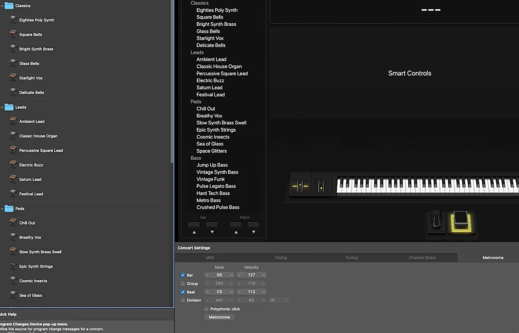
Task: Select the Delicate Bells patch icon
Action: point(13,92)
